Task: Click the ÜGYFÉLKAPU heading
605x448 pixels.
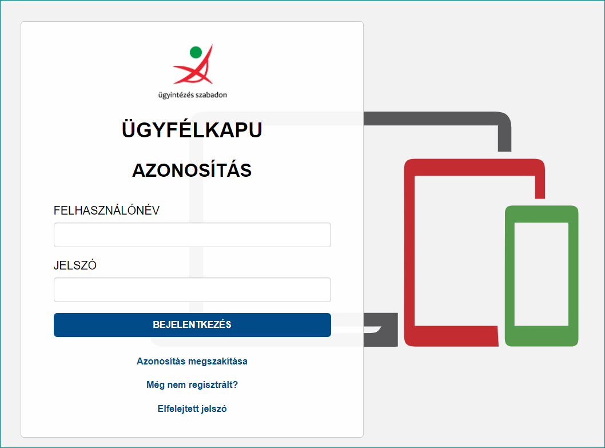Action: coord(192,130)
